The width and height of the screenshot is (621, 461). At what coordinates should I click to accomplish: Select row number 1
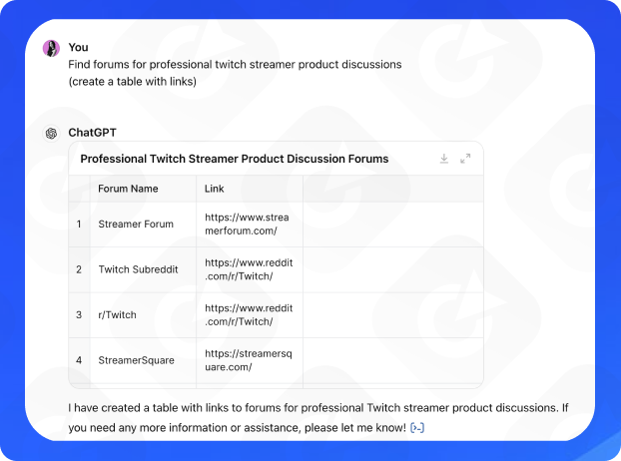click(79, 225)
